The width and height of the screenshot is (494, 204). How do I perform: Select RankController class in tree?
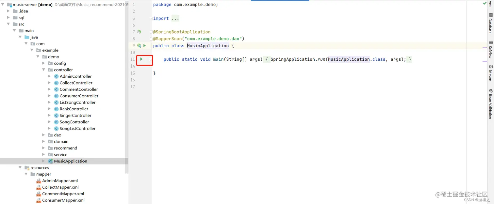coord(74,109)
